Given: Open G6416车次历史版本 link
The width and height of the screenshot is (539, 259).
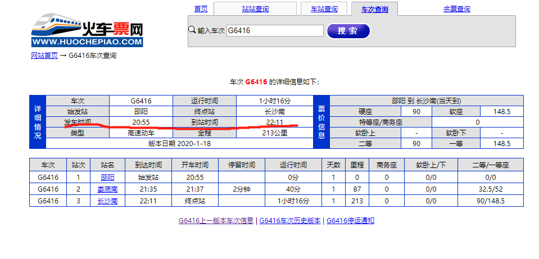Looking at the screenshot, I should point(290,221).
